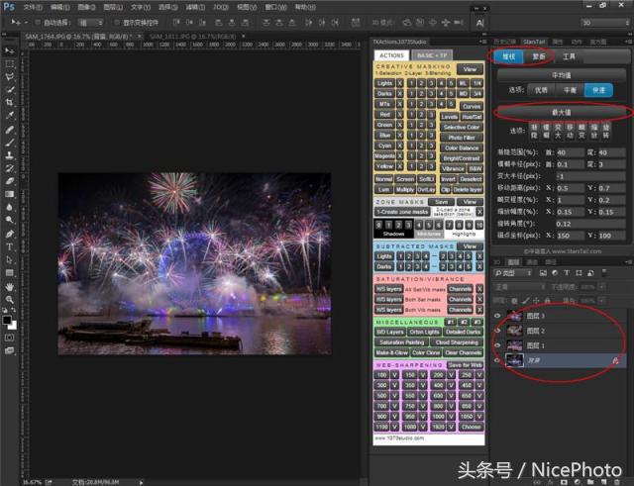
Task: Open the 组 auto-select dropdown
Action: coord(90,23)
